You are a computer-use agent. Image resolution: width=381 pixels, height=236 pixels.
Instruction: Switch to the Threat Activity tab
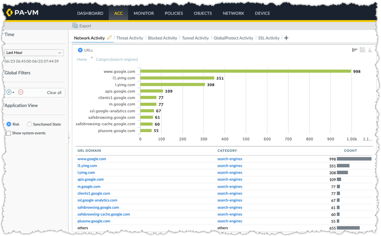pyautogui.click(x=129, y=38)
